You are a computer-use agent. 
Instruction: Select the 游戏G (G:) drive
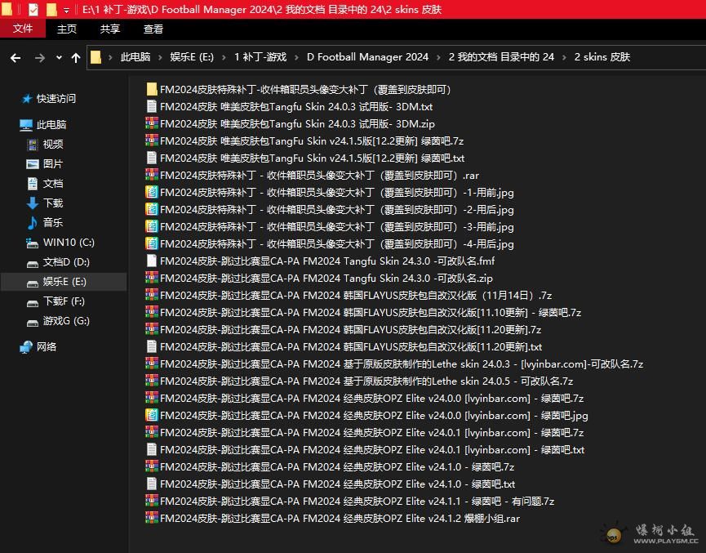click(66, 321)
